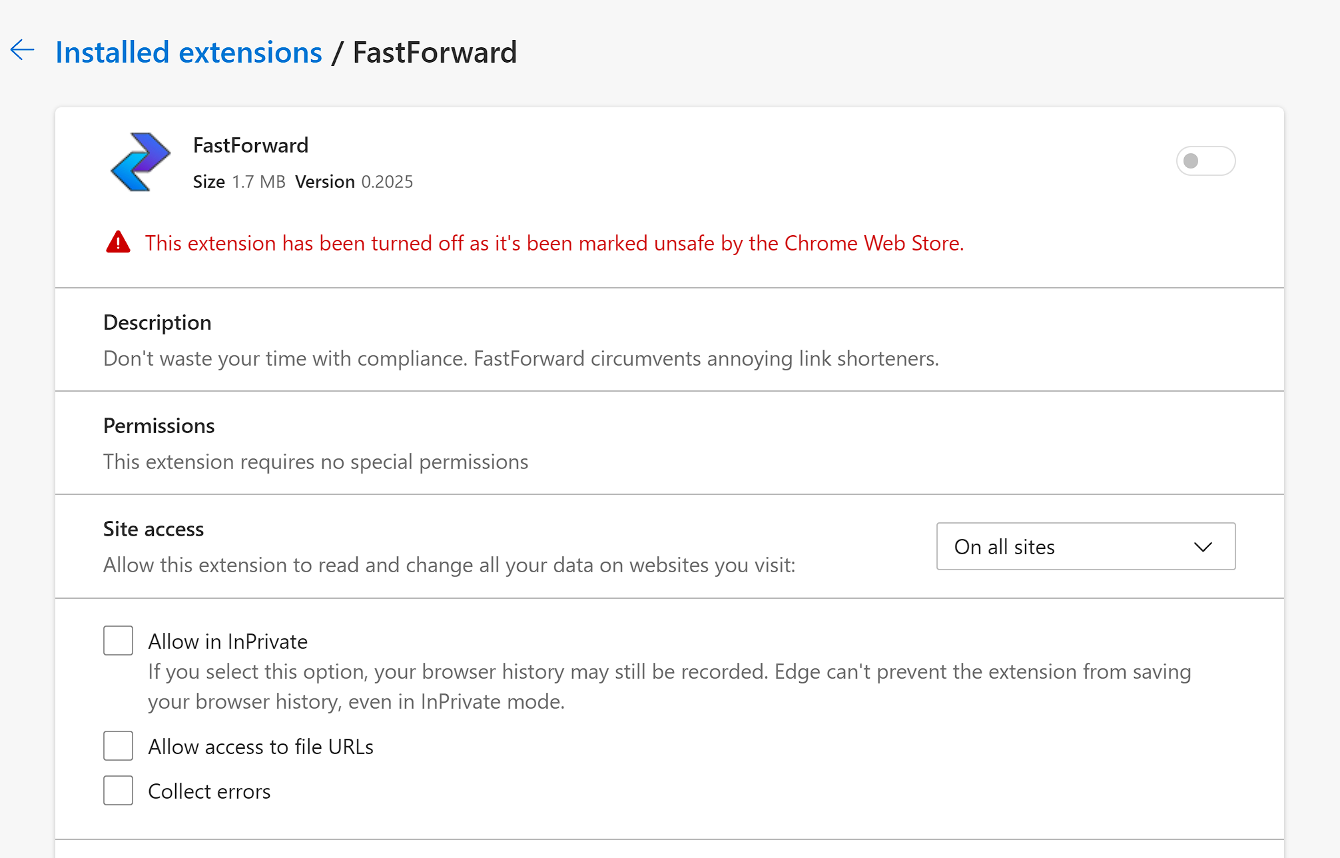Open the On all sites dropdown

(1085, 546)
